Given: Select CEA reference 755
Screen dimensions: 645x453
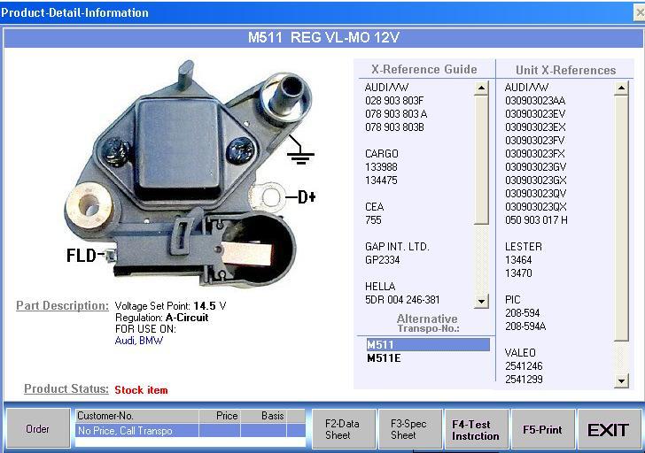Looking at the screenshot, I should pyautogui.click(x=373, y=220).
